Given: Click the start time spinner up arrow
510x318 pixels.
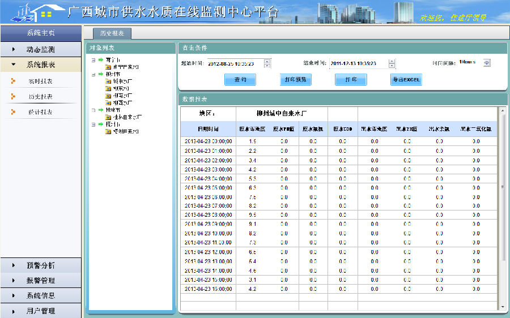Looking at the screenshot, I should tap(267, 61).
